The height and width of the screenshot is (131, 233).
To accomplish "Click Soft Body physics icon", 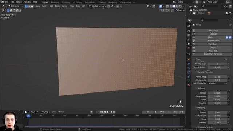I will [194, 44].
